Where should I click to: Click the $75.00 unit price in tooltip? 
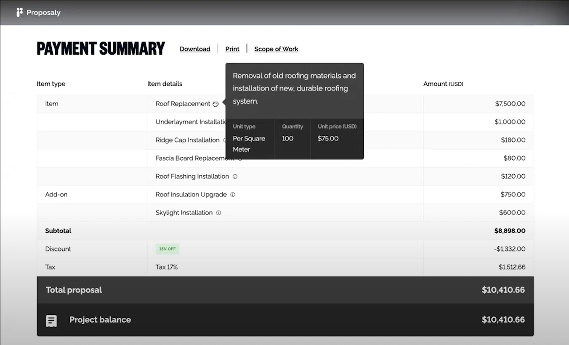click(x=328, y=138)
